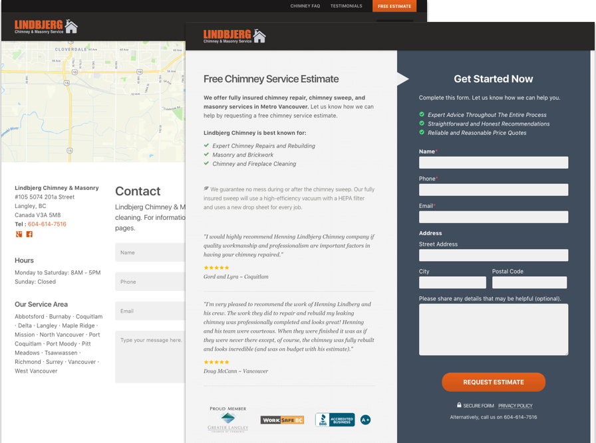Click the Lindbjerg house logo in the back window

point(46,27)
